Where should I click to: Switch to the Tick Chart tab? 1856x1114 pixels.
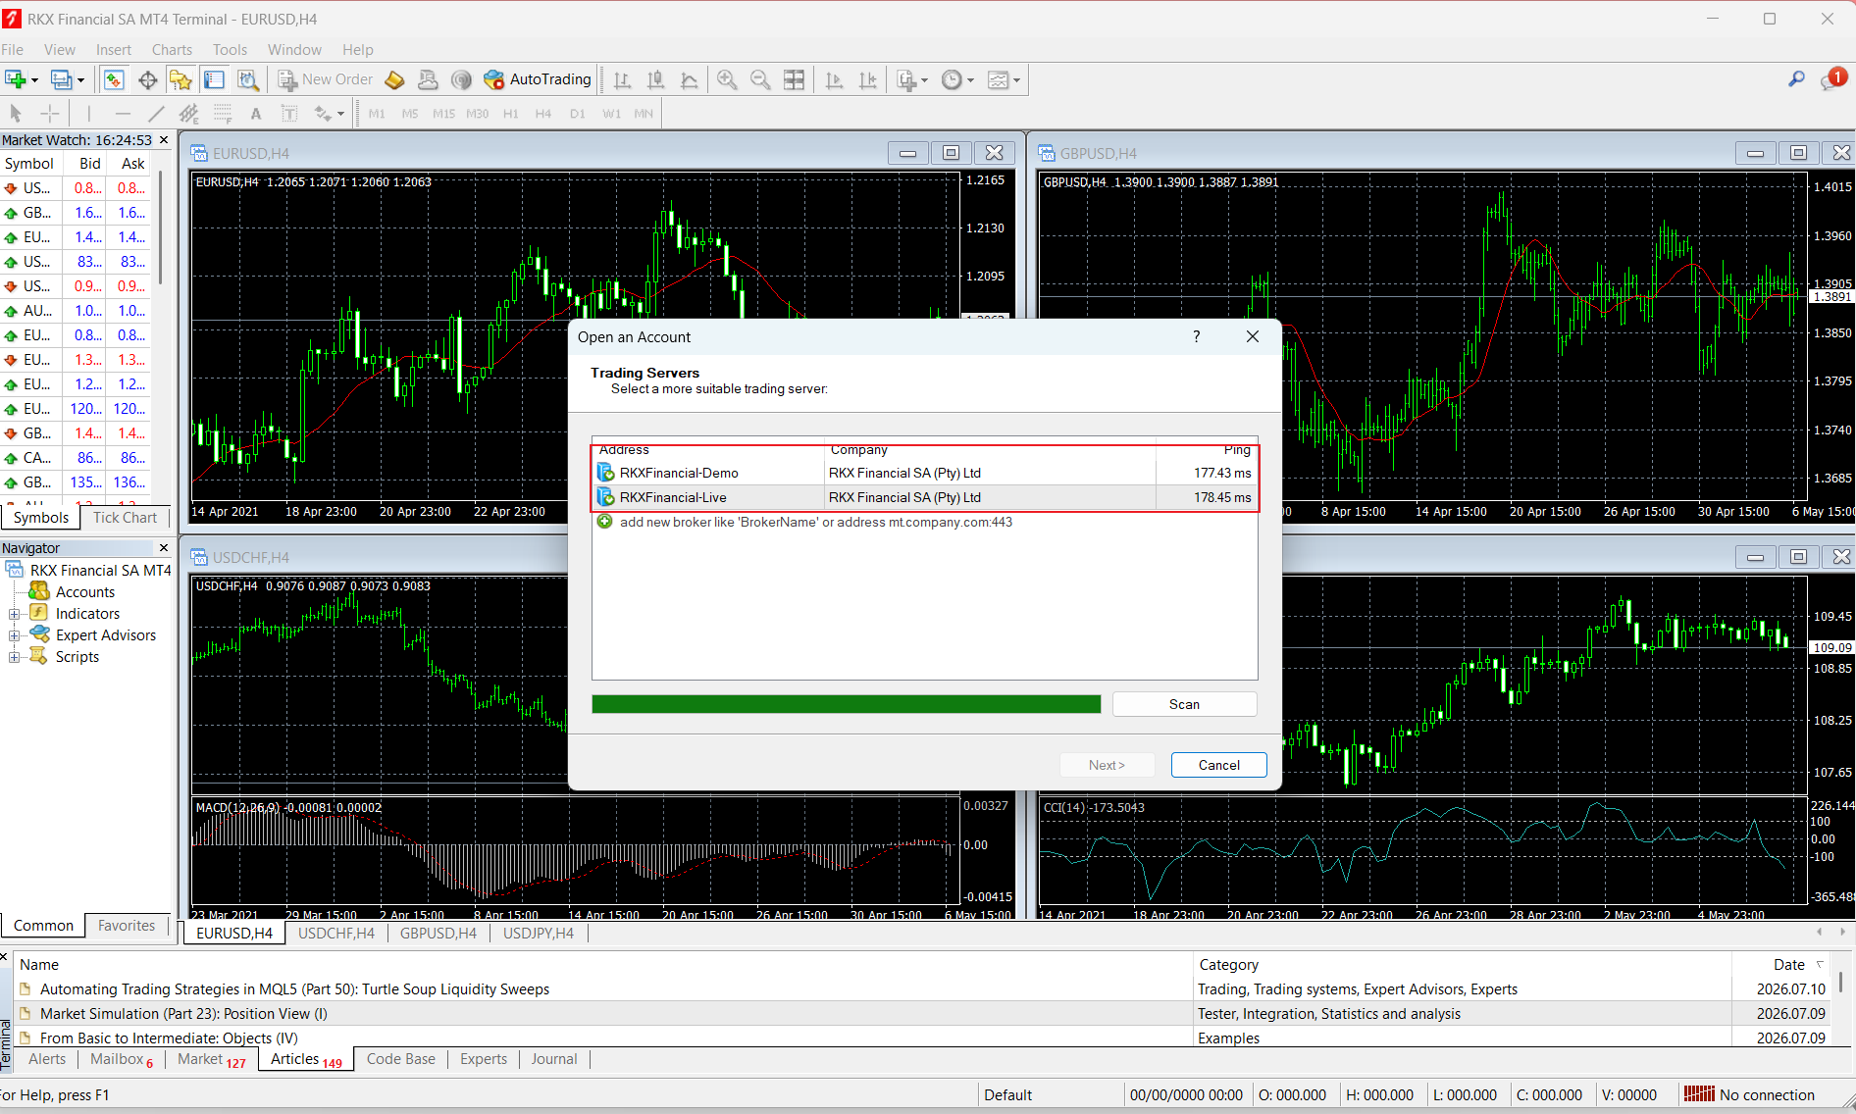pyautogui.click(x=125, y=518)
